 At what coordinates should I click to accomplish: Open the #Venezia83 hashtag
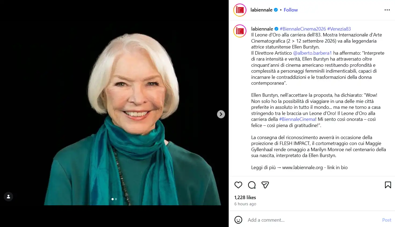pos(339,29)
